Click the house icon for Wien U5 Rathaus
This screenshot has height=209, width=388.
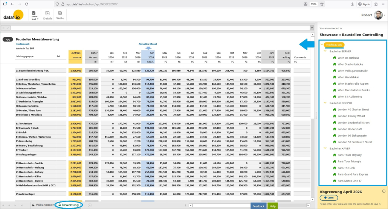pos(334,58)
